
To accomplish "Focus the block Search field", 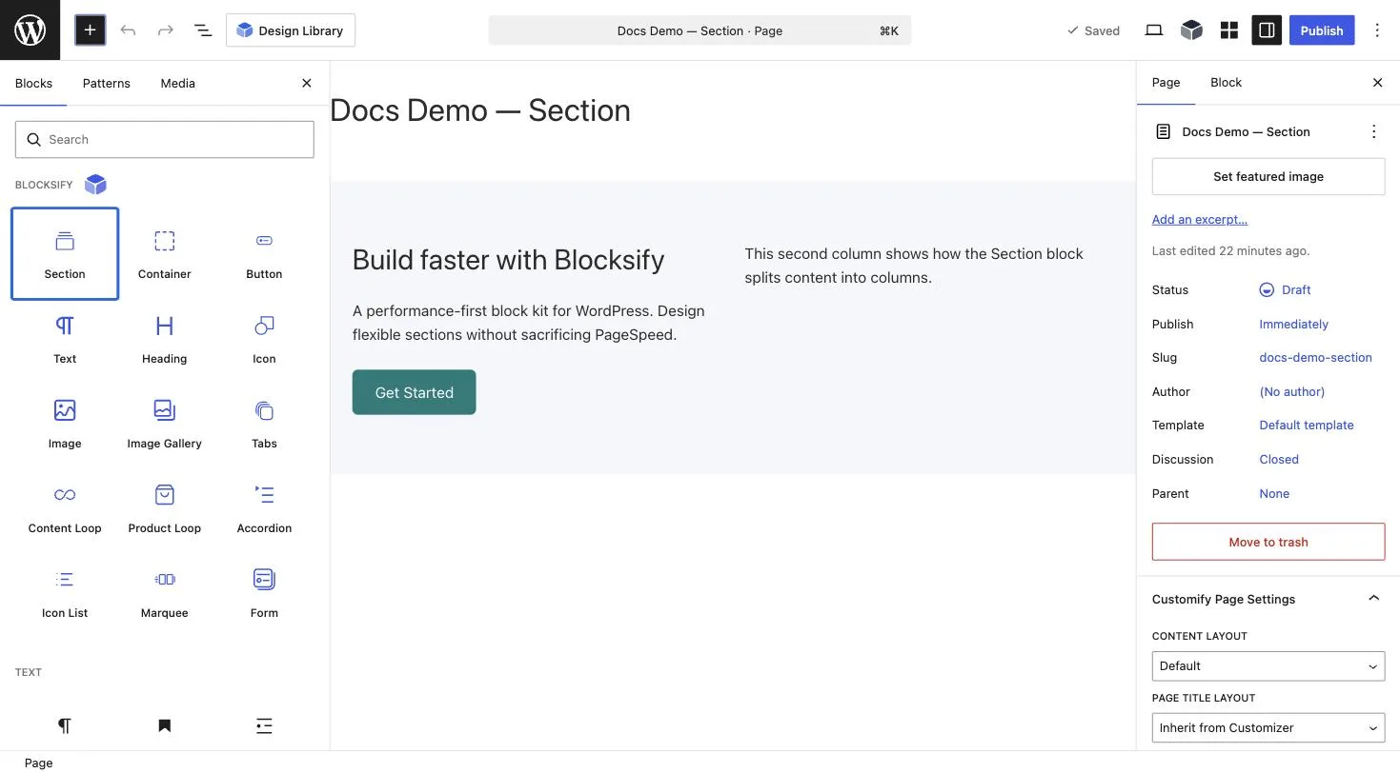I will 165,139.
